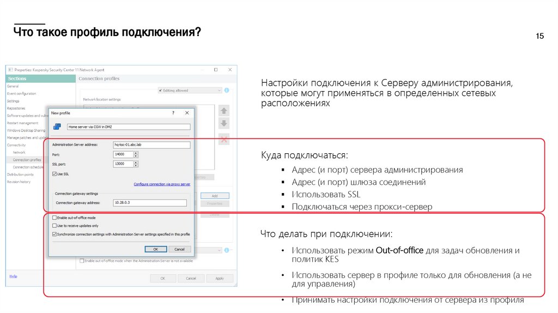Maximize the Properties window
558x313 pixels.
pyautogui.click(x=216, y=70)
